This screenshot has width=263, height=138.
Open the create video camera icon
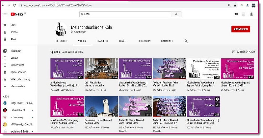point(236,14)
